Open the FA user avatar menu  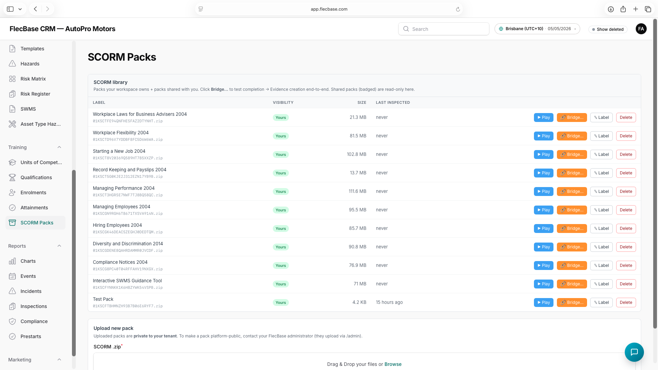[x=641, y=29]
